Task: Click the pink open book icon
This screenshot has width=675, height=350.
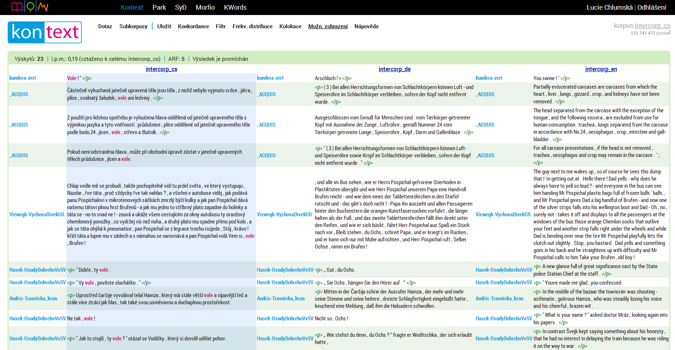Action: (17, 7)
